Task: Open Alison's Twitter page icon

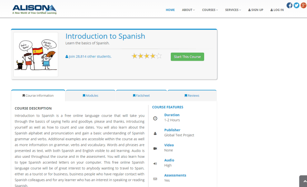Action: click(x=296, y=5)
